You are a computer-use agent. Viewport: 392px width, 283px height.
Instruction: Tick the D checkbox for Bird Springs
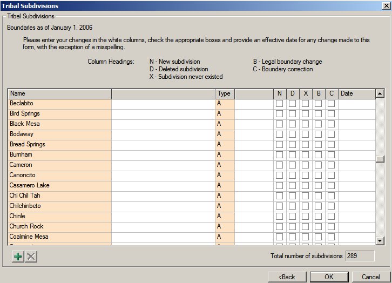(292, 114)
